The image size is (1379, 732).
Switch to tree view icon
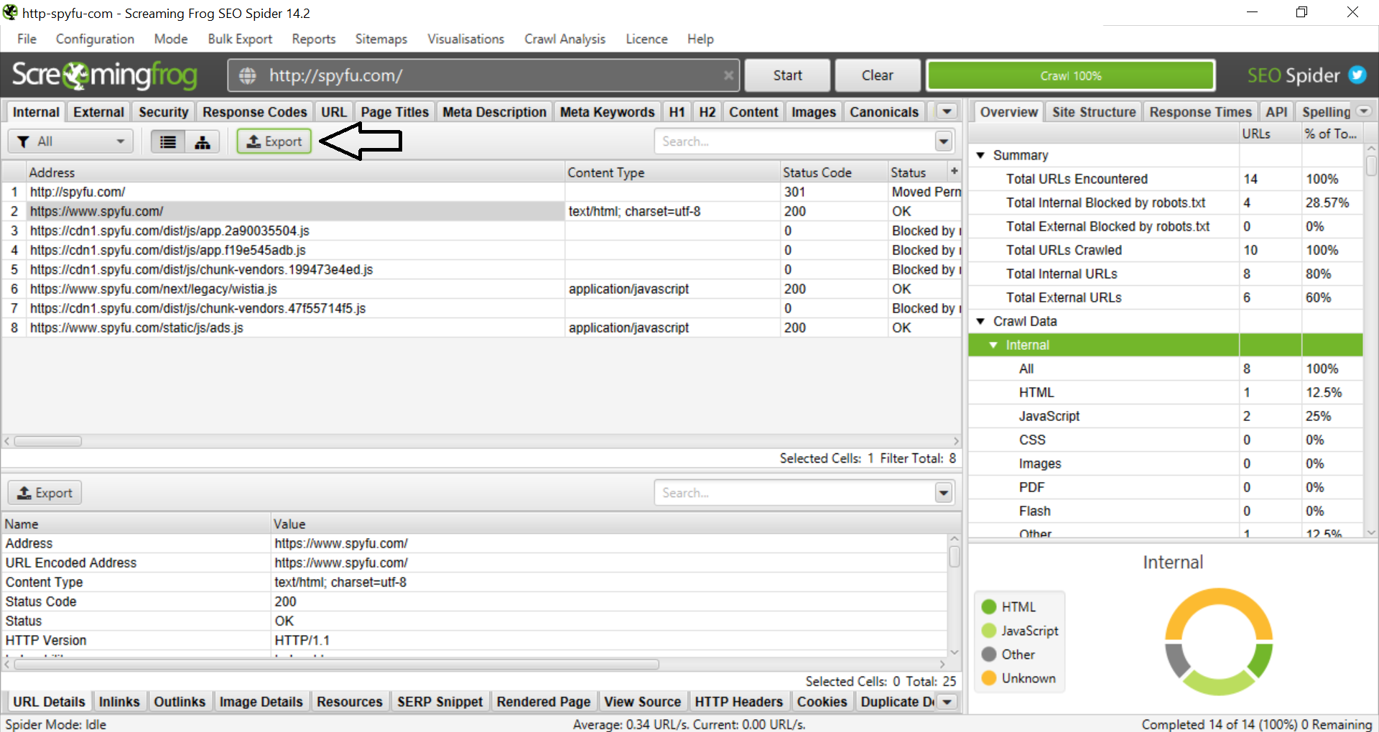(203, 142)
